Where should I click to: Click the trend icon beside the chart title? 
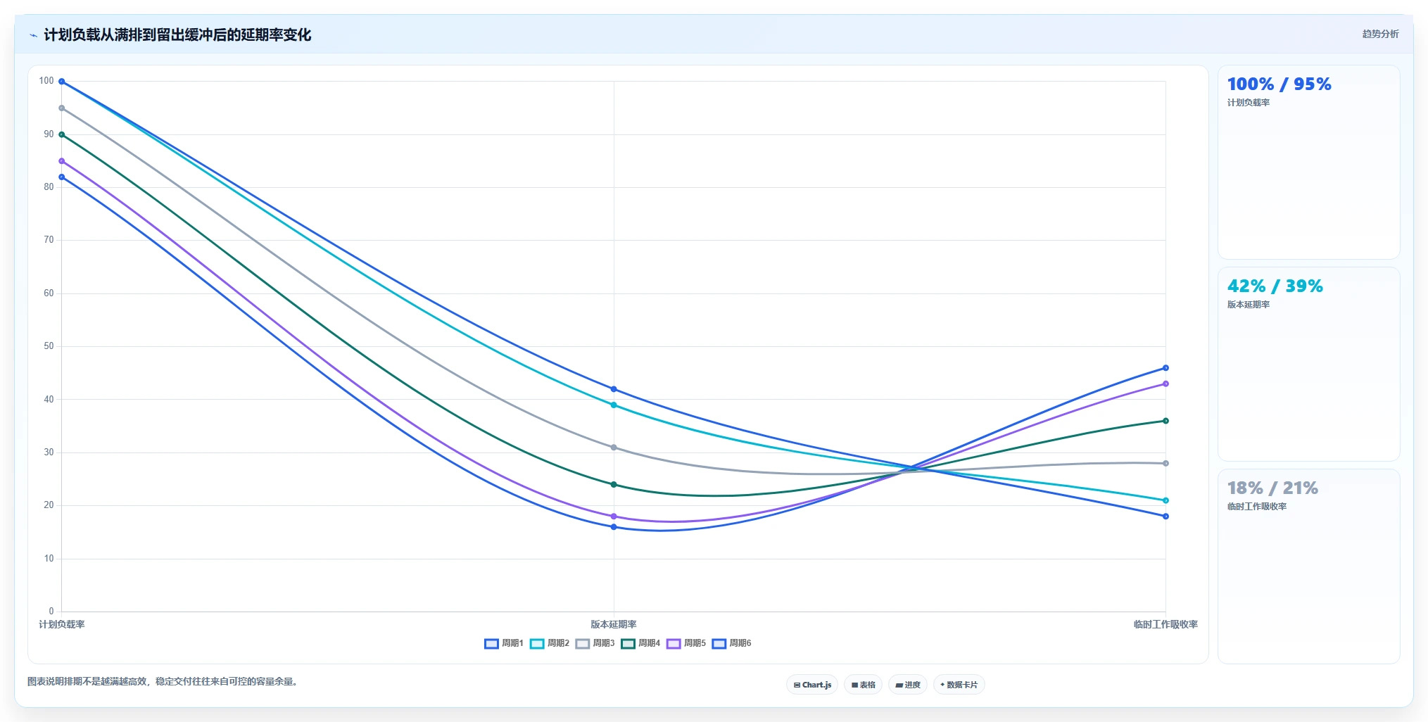point(33,35)
